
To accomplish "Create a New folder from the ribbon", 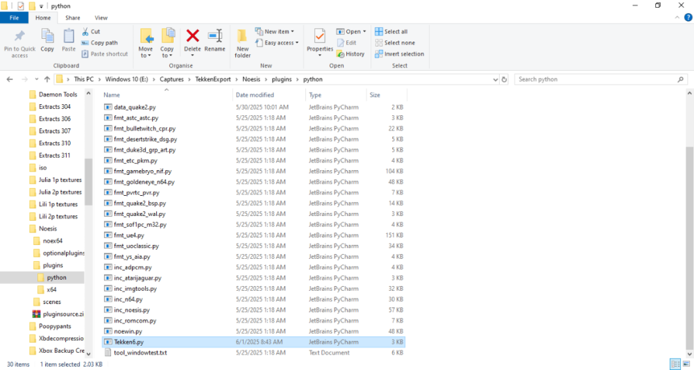I will pyautogui.click(x=242, y=40).
